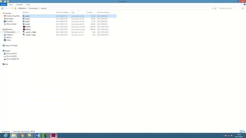This screenshot has height=138, width=246.
Task: Open Disco local (D:)
Action: point(11,56)
